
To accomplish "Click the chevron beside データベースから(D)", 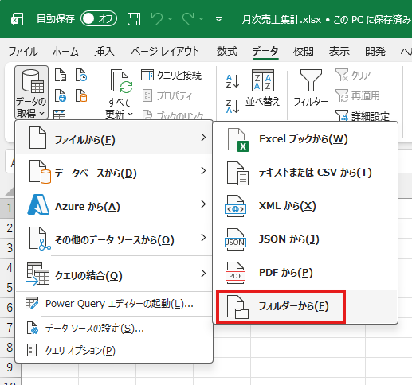I will pos(203,171).
